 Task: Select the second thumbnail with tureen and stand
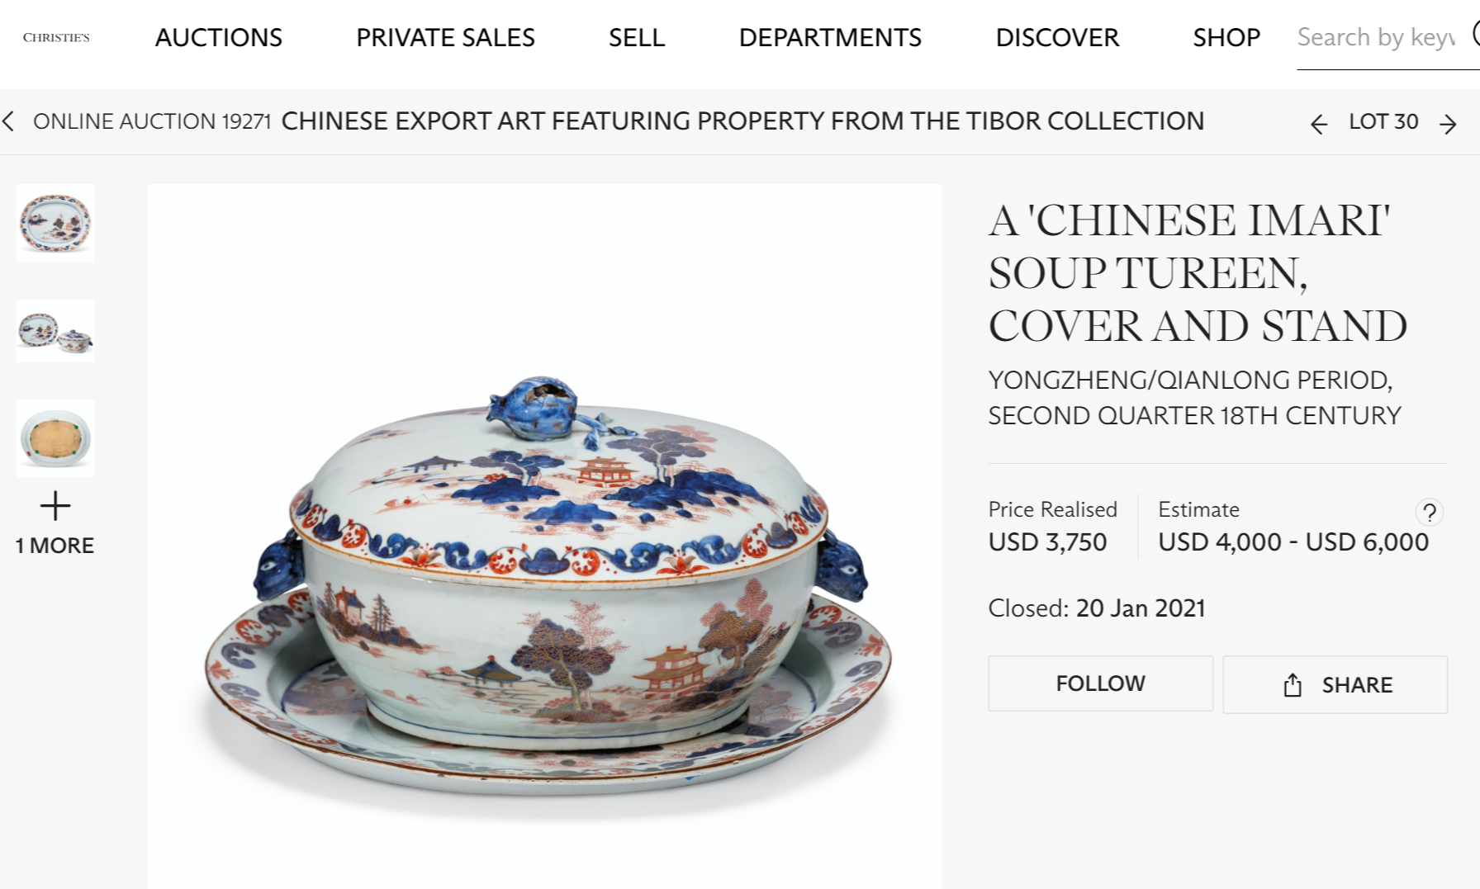[x=55, y=331]
